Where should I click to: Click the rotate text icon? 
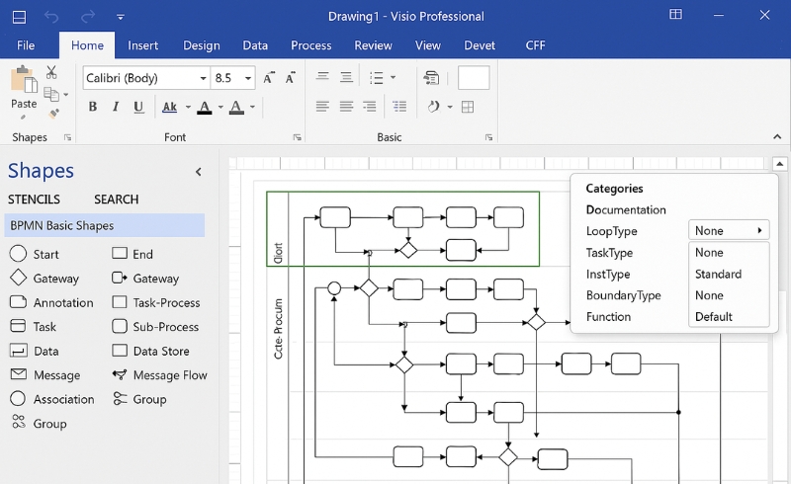tap(433, 107)
